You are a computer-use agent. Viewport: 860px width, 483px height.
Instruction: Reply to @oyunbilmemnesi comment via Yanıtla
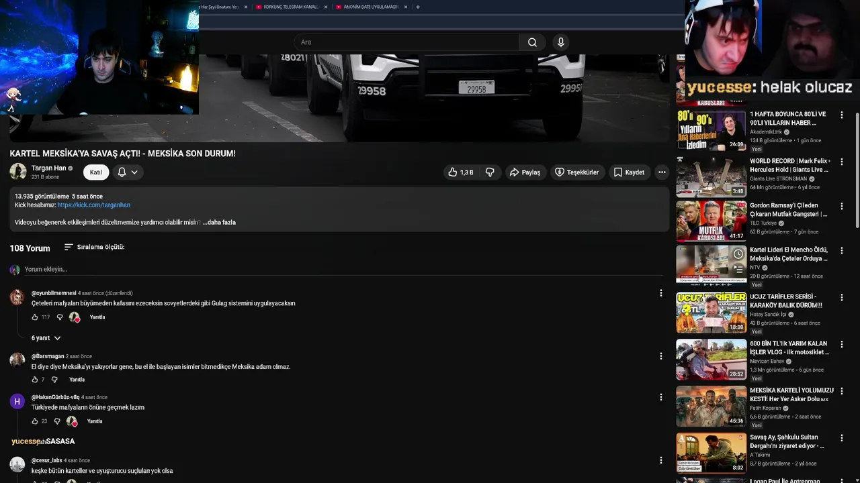97,317
